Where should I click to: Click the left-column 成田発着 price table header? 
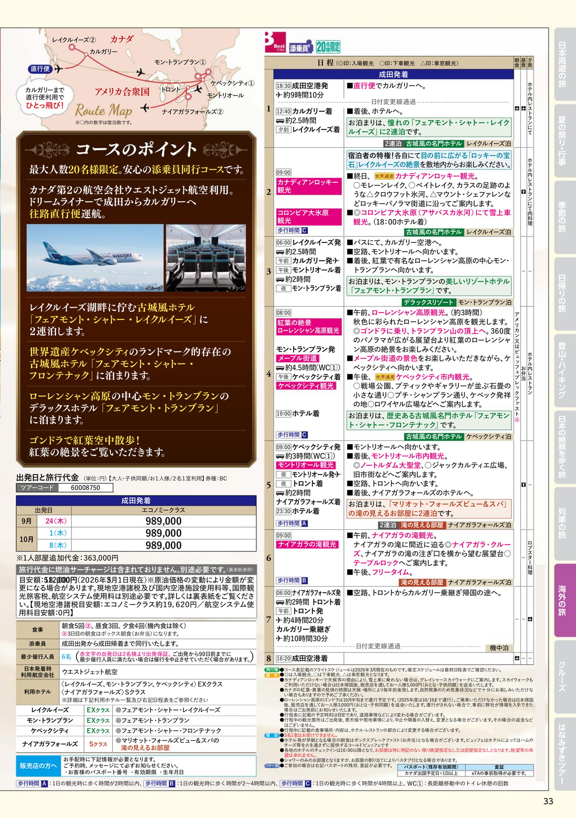136,501
